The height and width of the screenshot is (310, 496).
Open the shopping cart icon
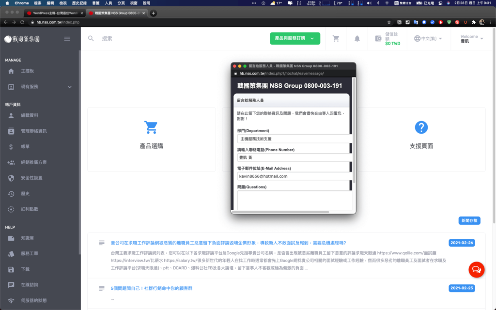tap(336, 38)
